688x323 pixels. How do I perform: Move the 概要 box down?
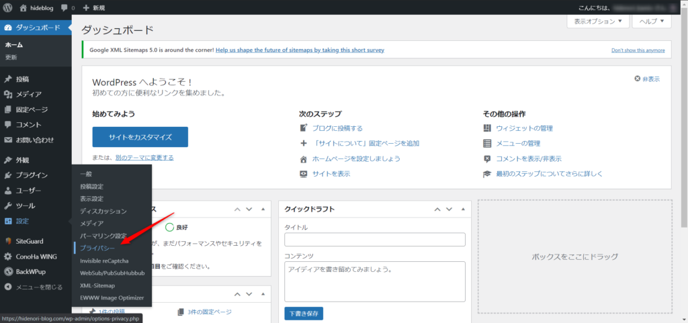click(x=249, y=294)
